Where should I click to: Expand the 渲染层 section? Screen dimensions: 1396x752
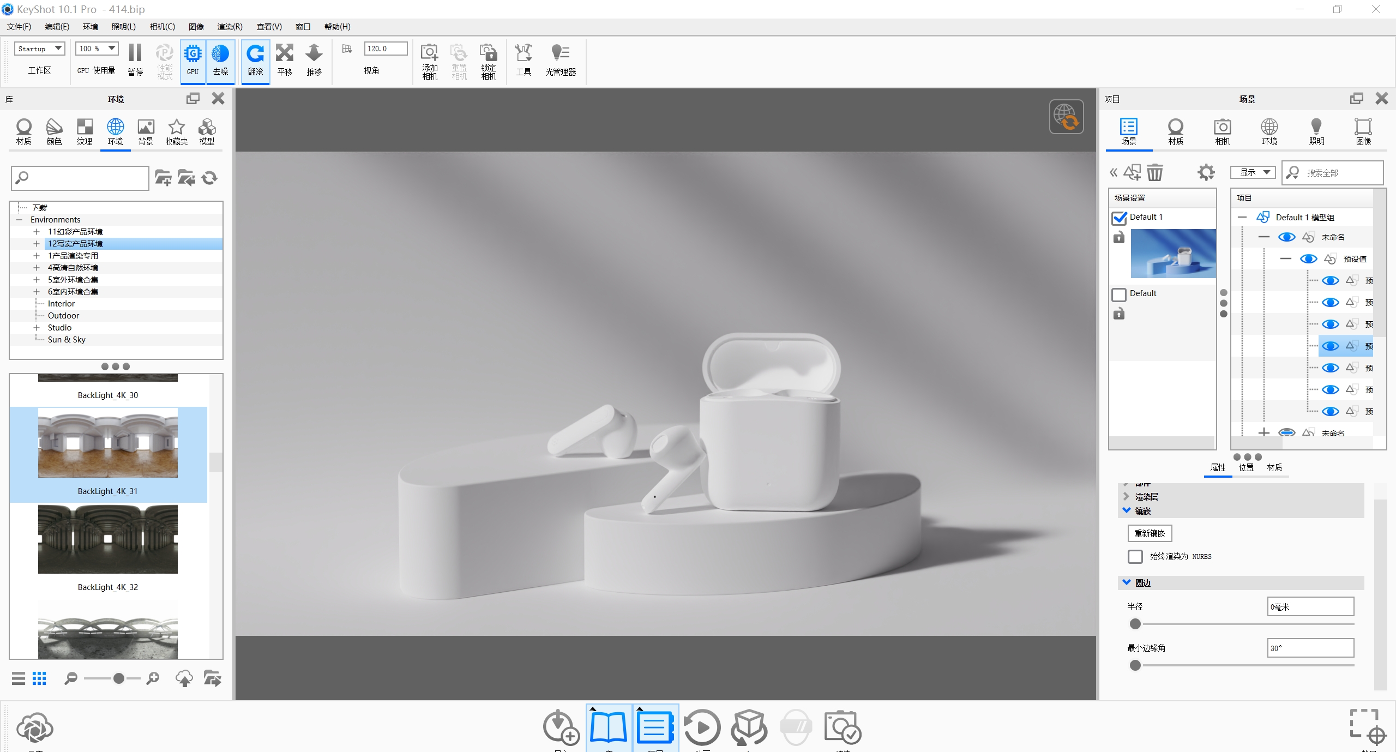pyautogui.click(x=1127, y=496)
